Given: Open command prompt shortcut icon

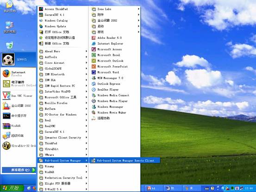Looking at the screenshot, I should pos(6,116).
